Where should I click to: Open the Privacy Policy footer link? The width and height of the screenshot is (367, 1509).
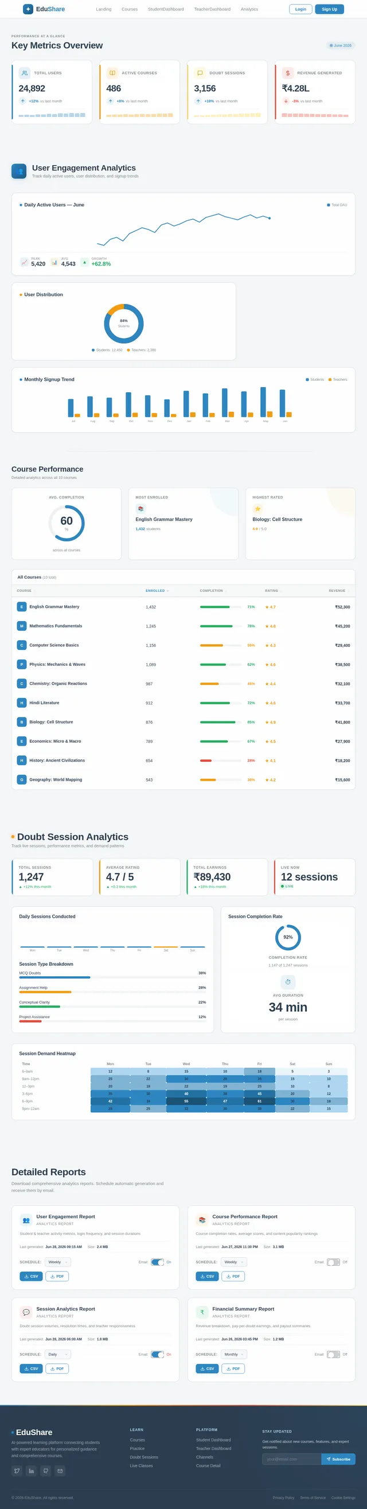pyautogui.click(x=283, y=1498)
